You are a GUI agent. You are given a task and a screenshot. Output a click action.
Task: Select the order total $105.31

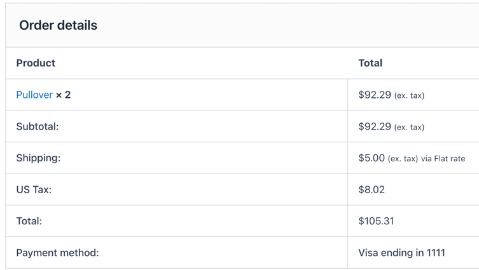376,221
